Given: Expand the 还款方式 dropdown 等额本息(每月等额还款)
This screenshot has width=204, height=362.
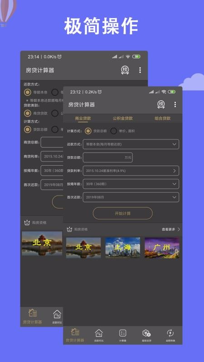Looking at the screenshot, I should [131, 144].
